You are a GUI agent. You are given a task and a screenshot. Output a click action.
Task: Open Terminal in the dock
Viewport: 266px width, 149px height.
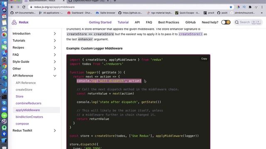tap(4, 97)
